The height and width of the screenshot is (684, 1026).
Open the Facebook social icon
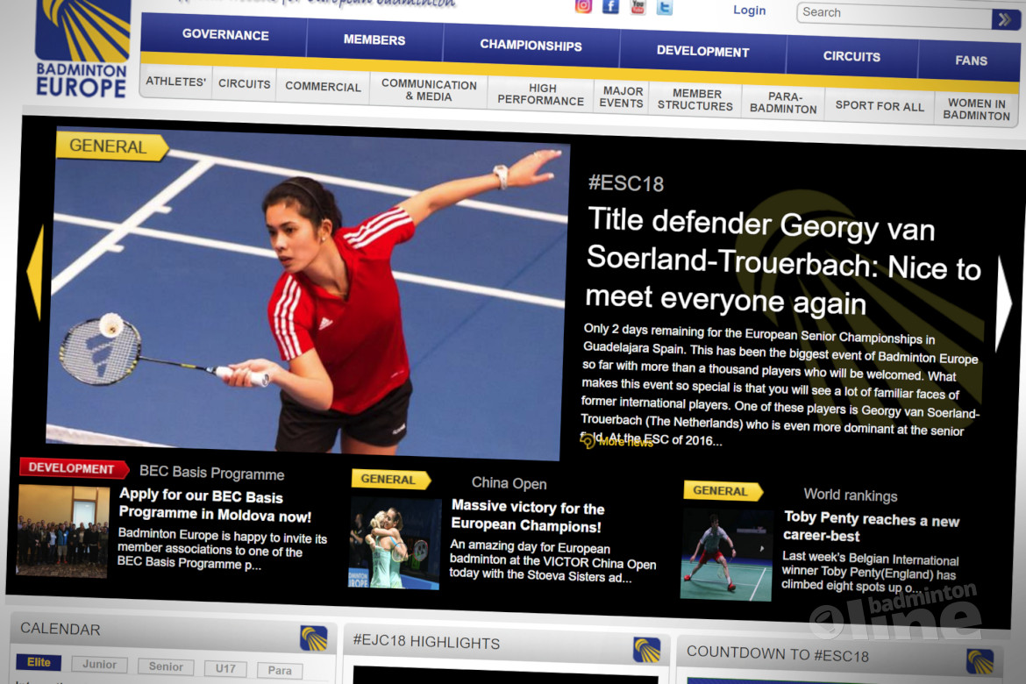[610, 6]
